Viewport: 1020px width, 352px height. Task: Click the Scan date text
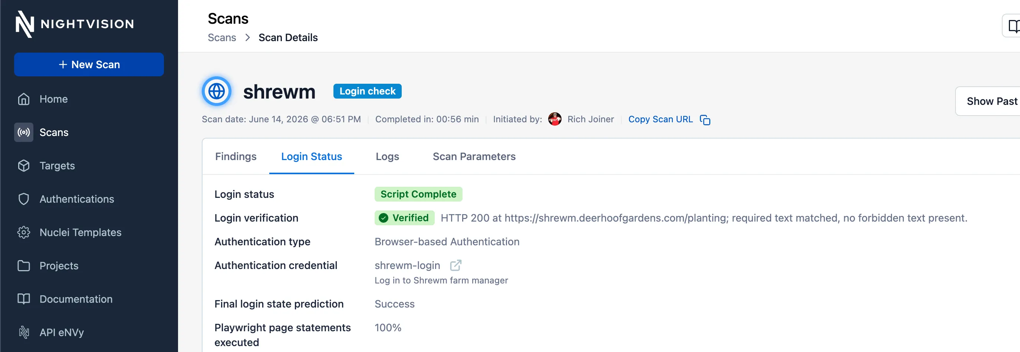pyautogui.click(x=281, y=119)
